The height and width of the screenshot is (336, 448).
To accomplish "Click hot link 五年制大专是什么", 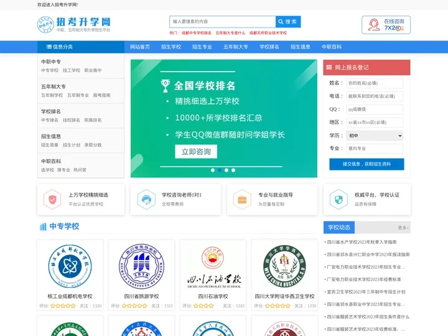I will [x=230, y=33].
